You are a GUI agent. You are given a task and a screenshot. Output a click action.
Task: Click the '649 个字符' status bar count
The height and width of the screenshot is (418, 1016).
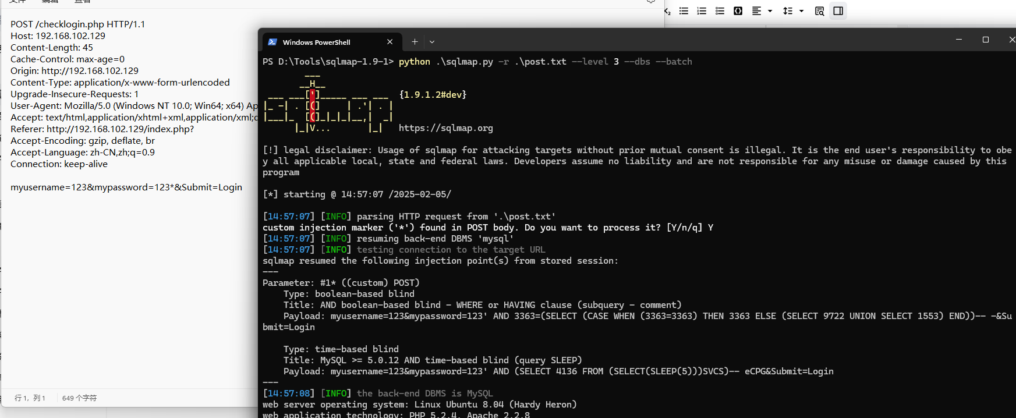tap(79, 398)
